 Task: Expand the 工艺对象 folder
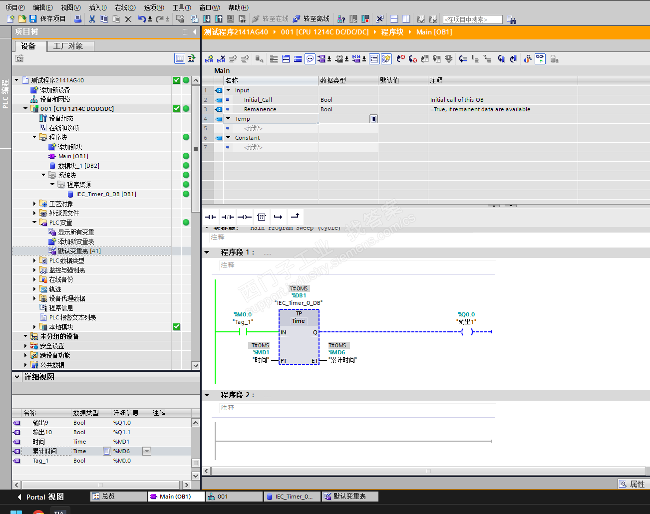tap(35, 204)
